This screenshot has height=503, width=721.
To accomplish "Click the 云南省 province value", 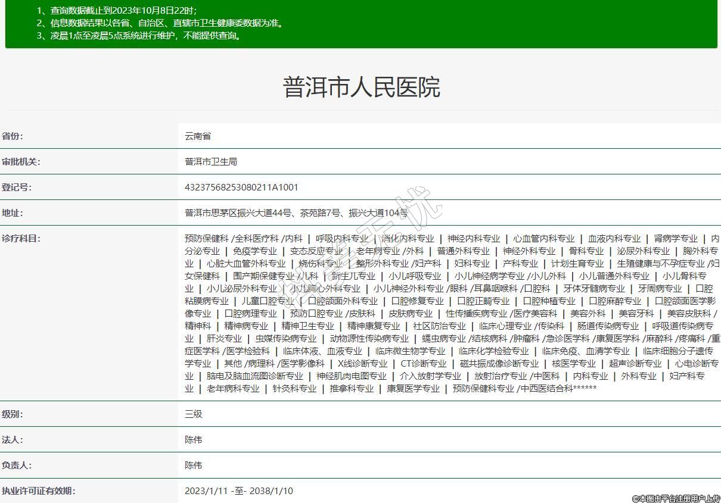I will tap(198, 136).
